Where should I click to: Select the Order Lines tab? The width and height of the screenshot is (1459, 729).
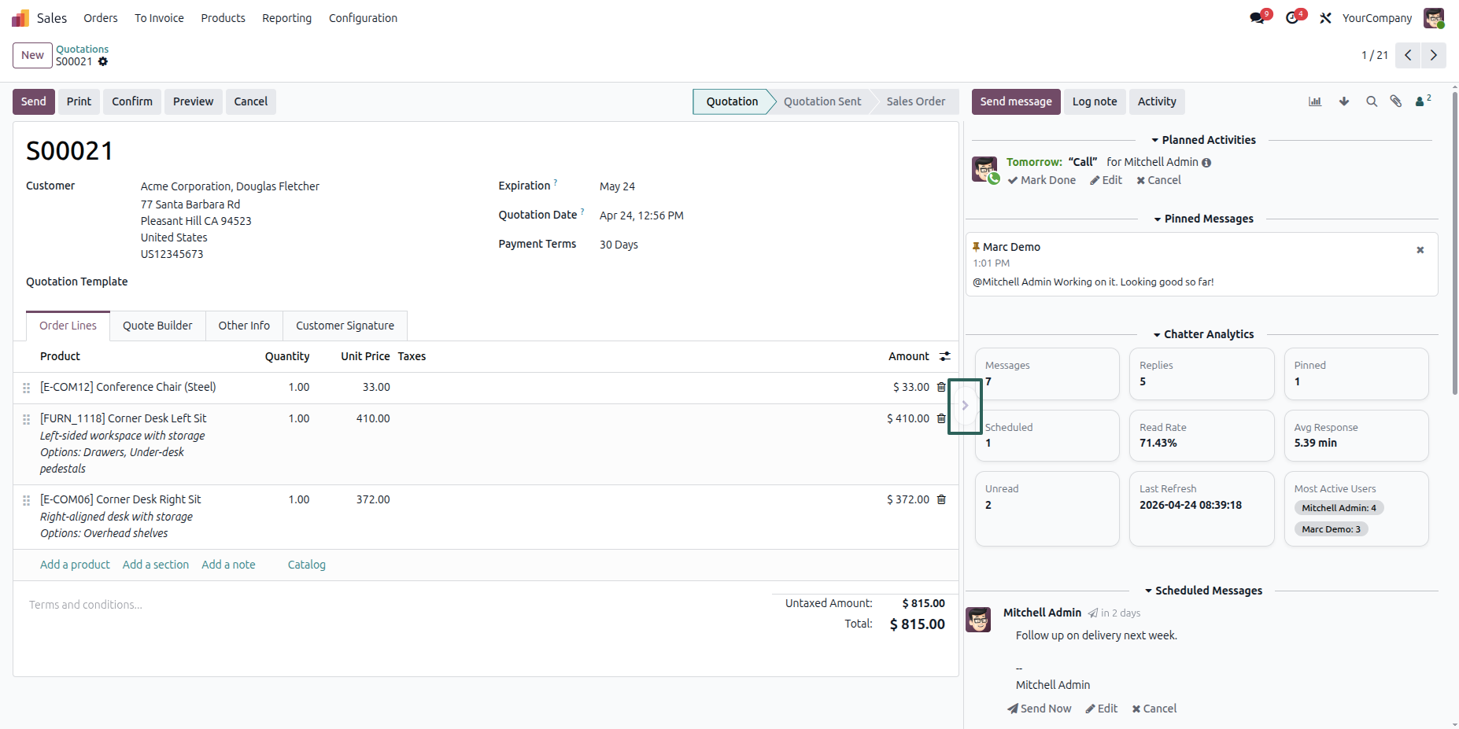(x=68, y=326)
